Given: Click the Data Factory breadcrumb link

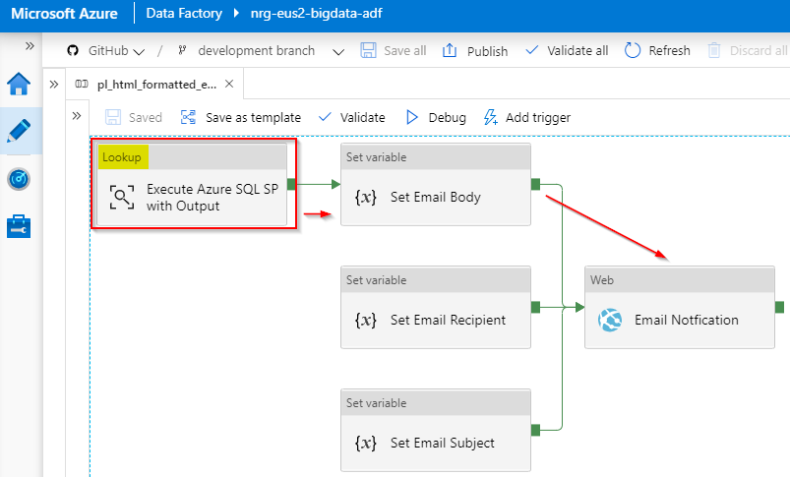Looking at the screenshot, I should pos(184,13).
